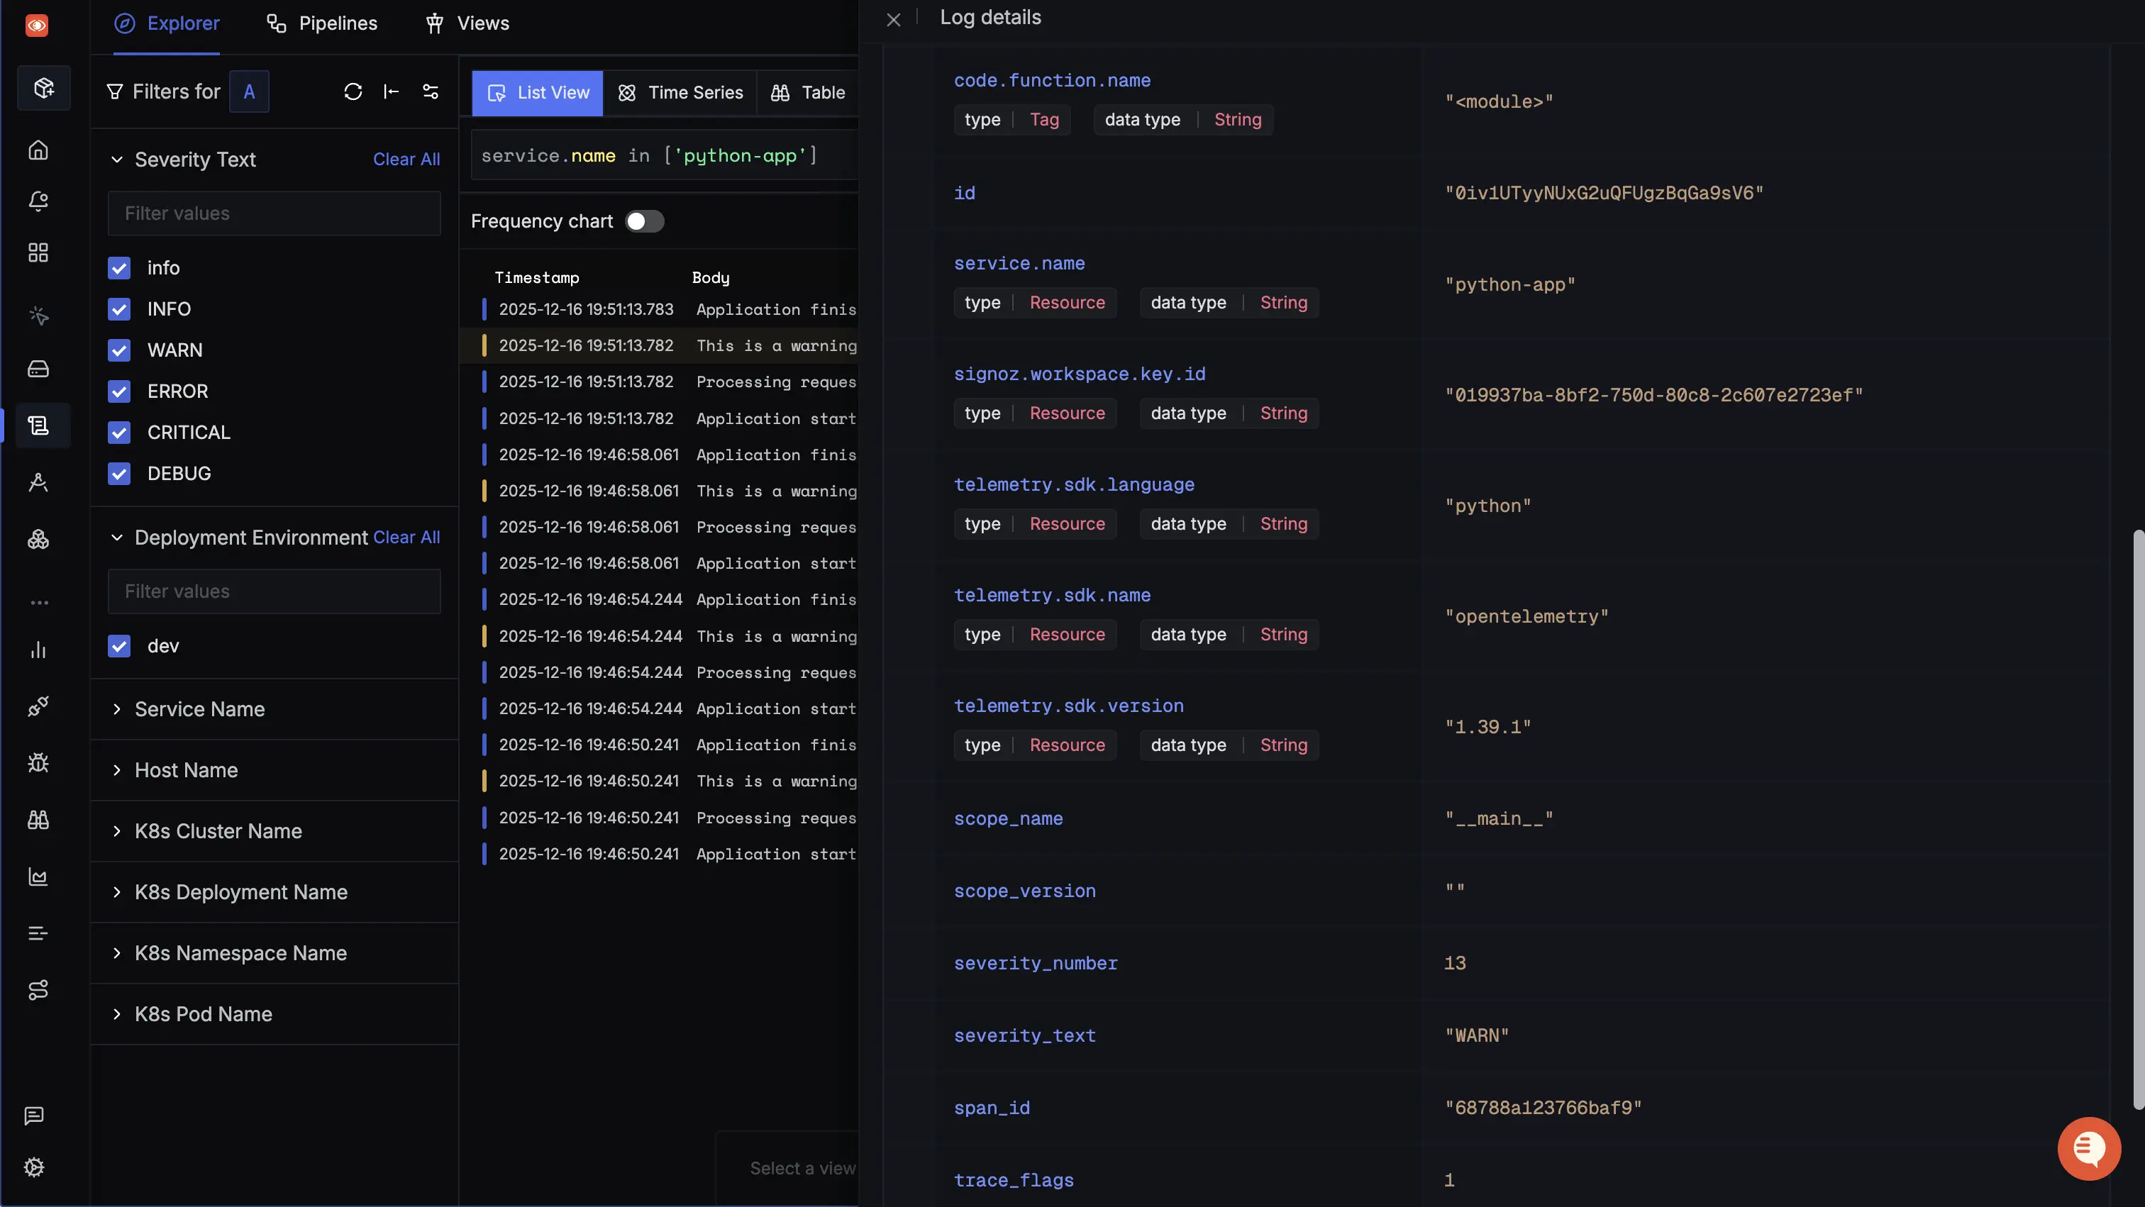This screenshot has height=1207, width=2145.
Task: Uncheck the dev deployment environment
Action: pos(119,645)
